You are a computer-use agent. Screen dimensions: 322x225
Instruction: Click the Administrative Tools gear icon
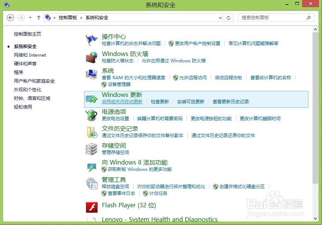(x=92, y=183)
